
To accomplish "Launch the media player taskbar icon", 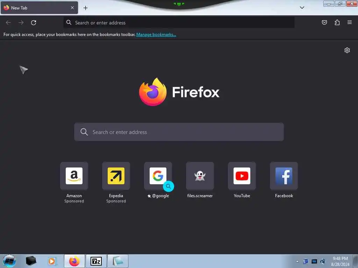I will click(52, 261).
